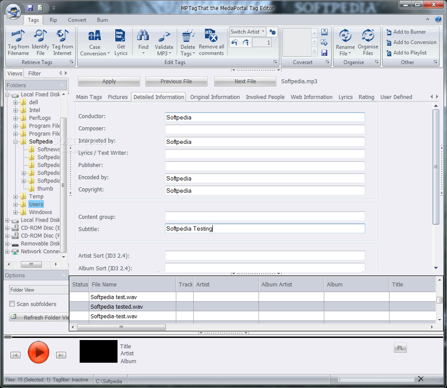The image size is (447, 388).
Task: Select the PerfLogs folder in tree
Action: [x=40, y=118]
